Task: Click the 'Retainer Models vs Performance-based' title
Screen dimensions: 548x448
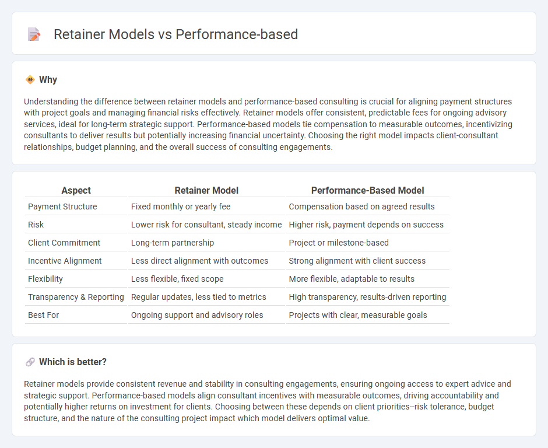Action: pos(176,34)
